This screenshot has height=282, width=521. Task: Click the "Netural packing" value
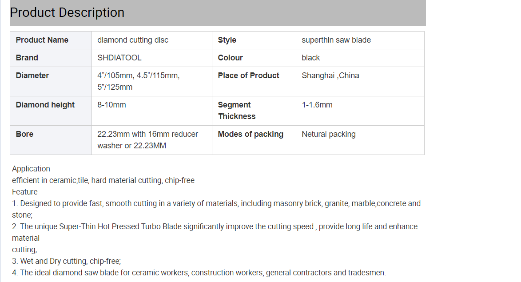click(x=329, y=134)
